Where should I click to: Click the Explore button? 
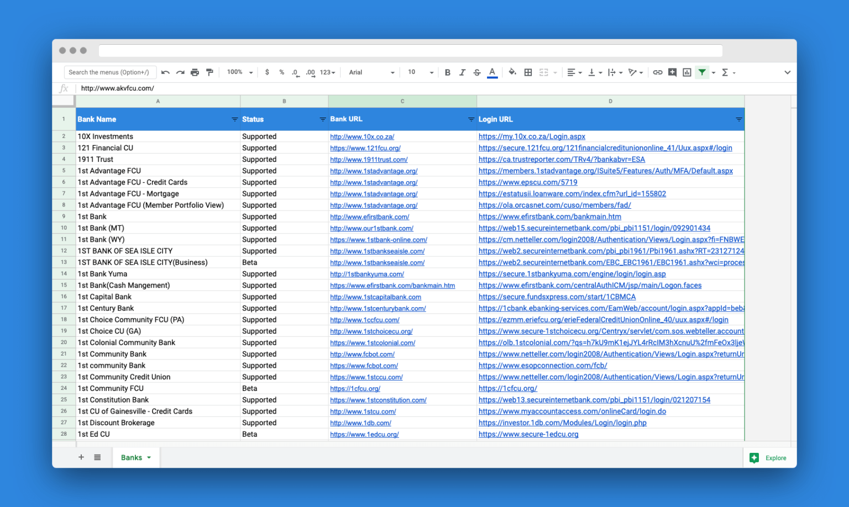coord(769,458)
